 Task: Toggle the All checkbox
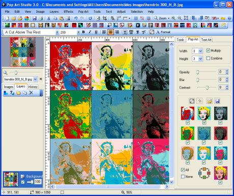[183, 170]
